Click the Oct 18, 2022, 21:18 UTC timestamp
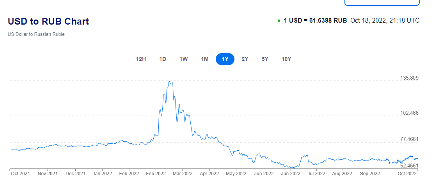This screenshot has height=178, width=433. (385, 21)
